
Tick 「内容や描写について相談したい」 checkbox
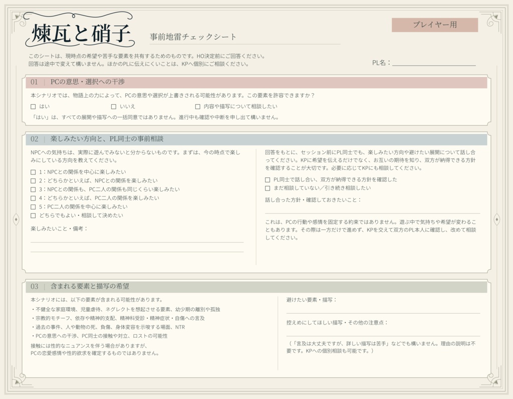[x=197, y=107]
